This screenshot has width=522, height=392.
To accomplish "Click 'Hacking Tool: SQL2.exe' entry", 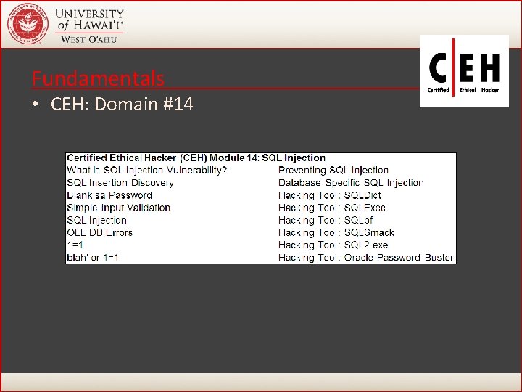I will (333, 245).
